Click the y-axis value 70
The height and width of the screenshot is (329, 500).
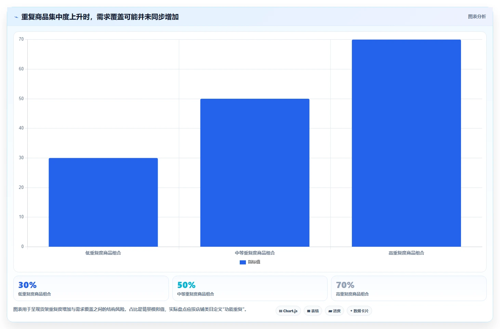(x=21, y=39)
